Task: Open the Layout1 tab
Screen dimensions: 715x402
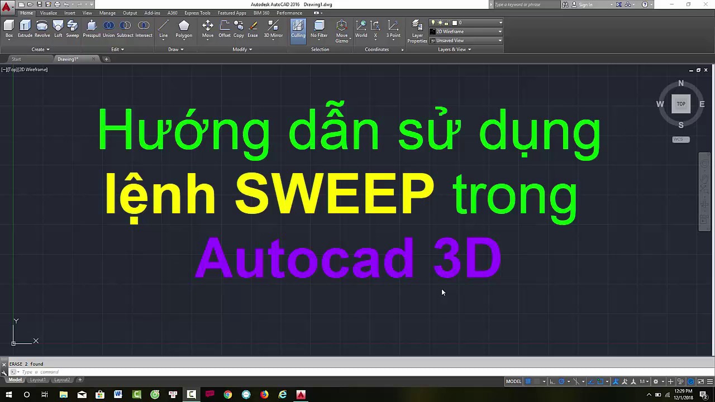Action: coord(37,380)
